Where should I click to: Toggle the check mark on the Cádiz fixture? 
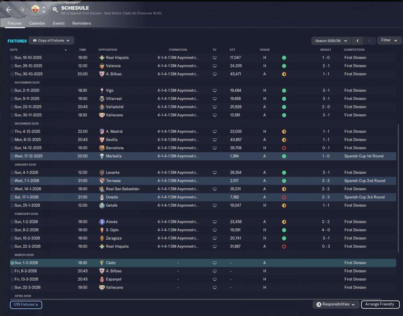pyautogui.click(x=12, y=263)
